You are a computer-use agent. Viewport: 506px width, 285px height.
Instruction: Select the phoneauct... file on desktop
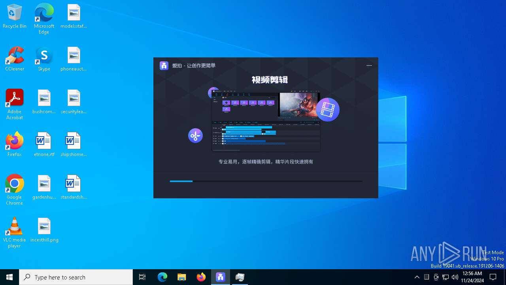point(74,59)
